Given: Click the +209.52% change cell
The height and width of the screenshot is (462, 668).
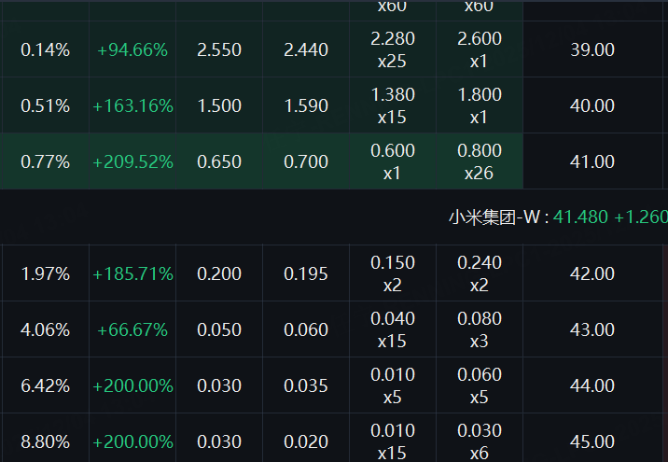Looking at the screenshot, I should (132, 161).
